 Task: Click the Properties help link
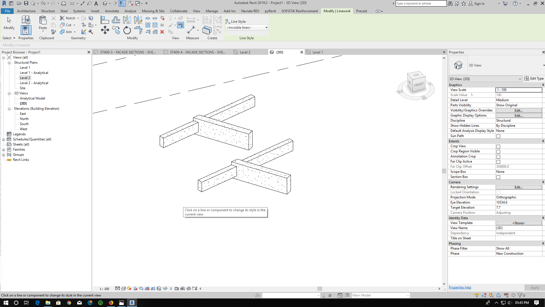click(x=460, y=287)
